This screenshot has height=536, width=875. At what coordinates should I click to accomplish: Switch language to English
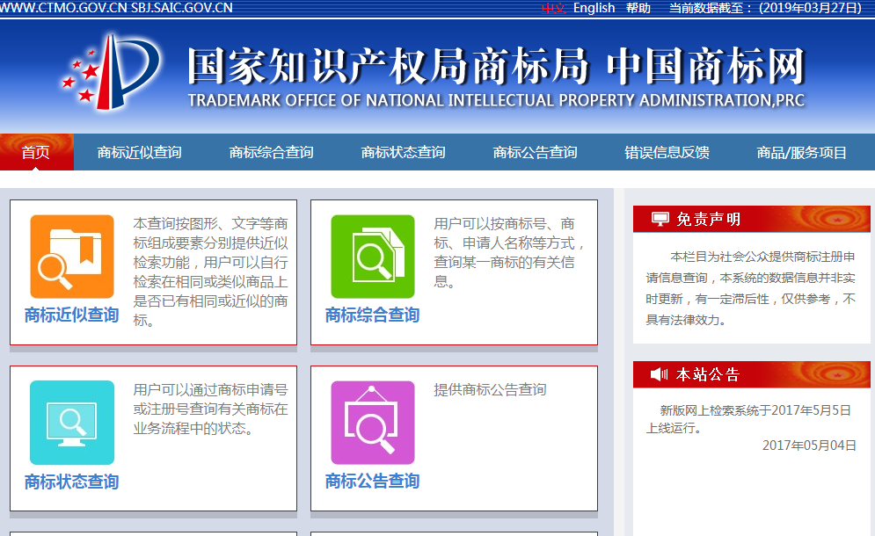click(594, 8)
